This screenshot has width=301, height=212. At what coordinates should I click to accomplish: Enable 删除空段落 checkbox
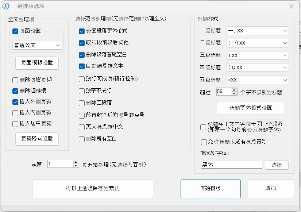(x=82, y=103)
